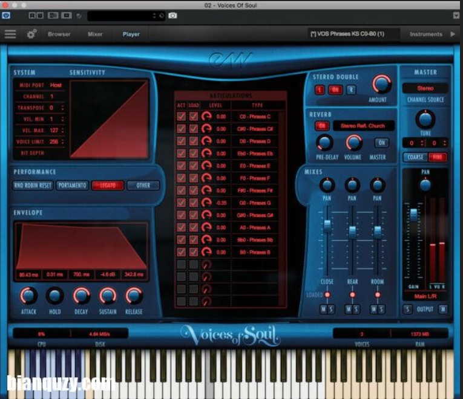Click level knob for B0 - Phrases B

pyautogui.click(x=206, y=252)
